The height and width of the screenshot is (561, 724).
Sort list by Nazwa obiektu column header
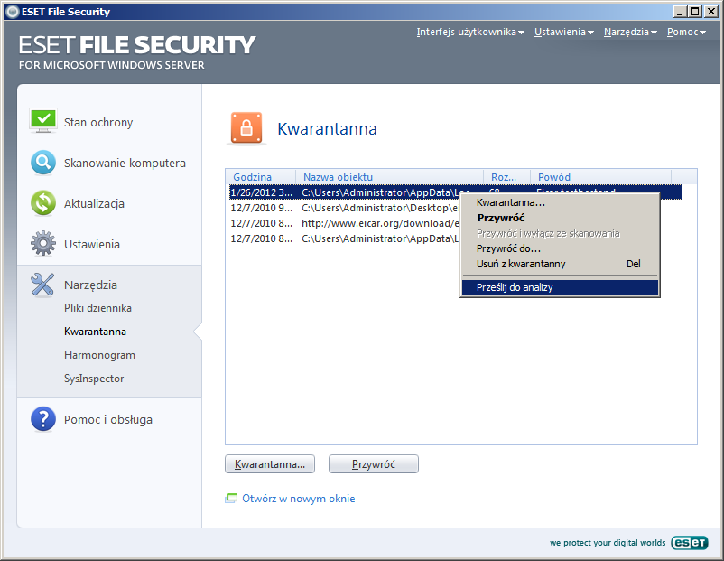coord(390,177)
